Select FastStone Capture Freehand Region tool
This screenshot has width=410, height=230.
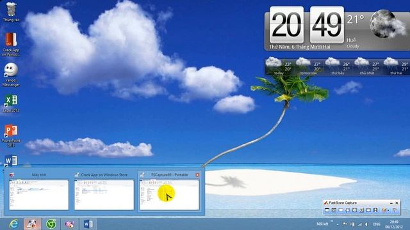[x=347, y=210]
